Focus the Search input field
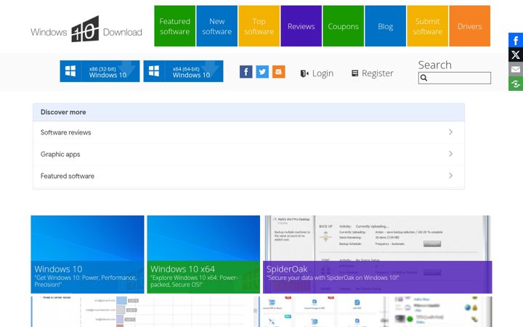The height and width of the screenshot is (327, 523). point(455,78)
